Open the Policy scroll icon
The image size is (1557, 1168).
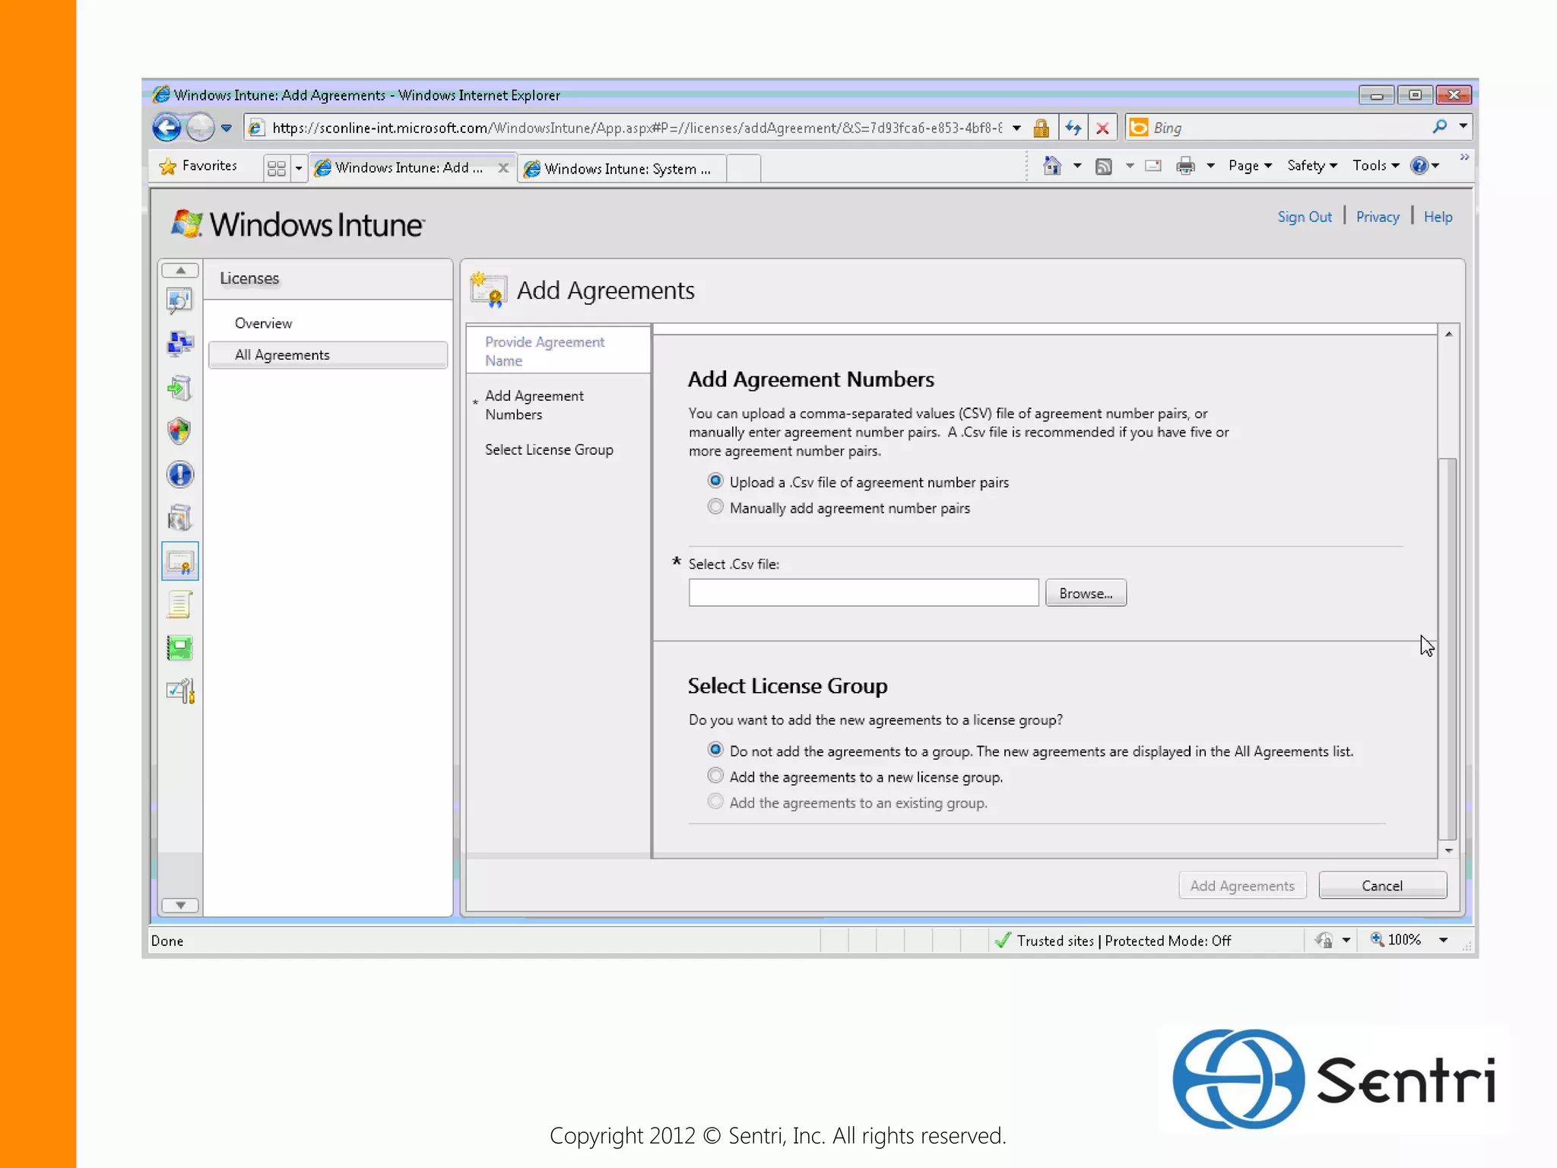(179, 605)
